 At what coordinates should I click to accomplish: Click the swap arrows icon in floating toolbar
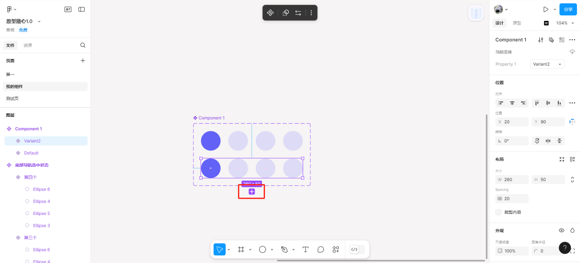pos(298,13)
